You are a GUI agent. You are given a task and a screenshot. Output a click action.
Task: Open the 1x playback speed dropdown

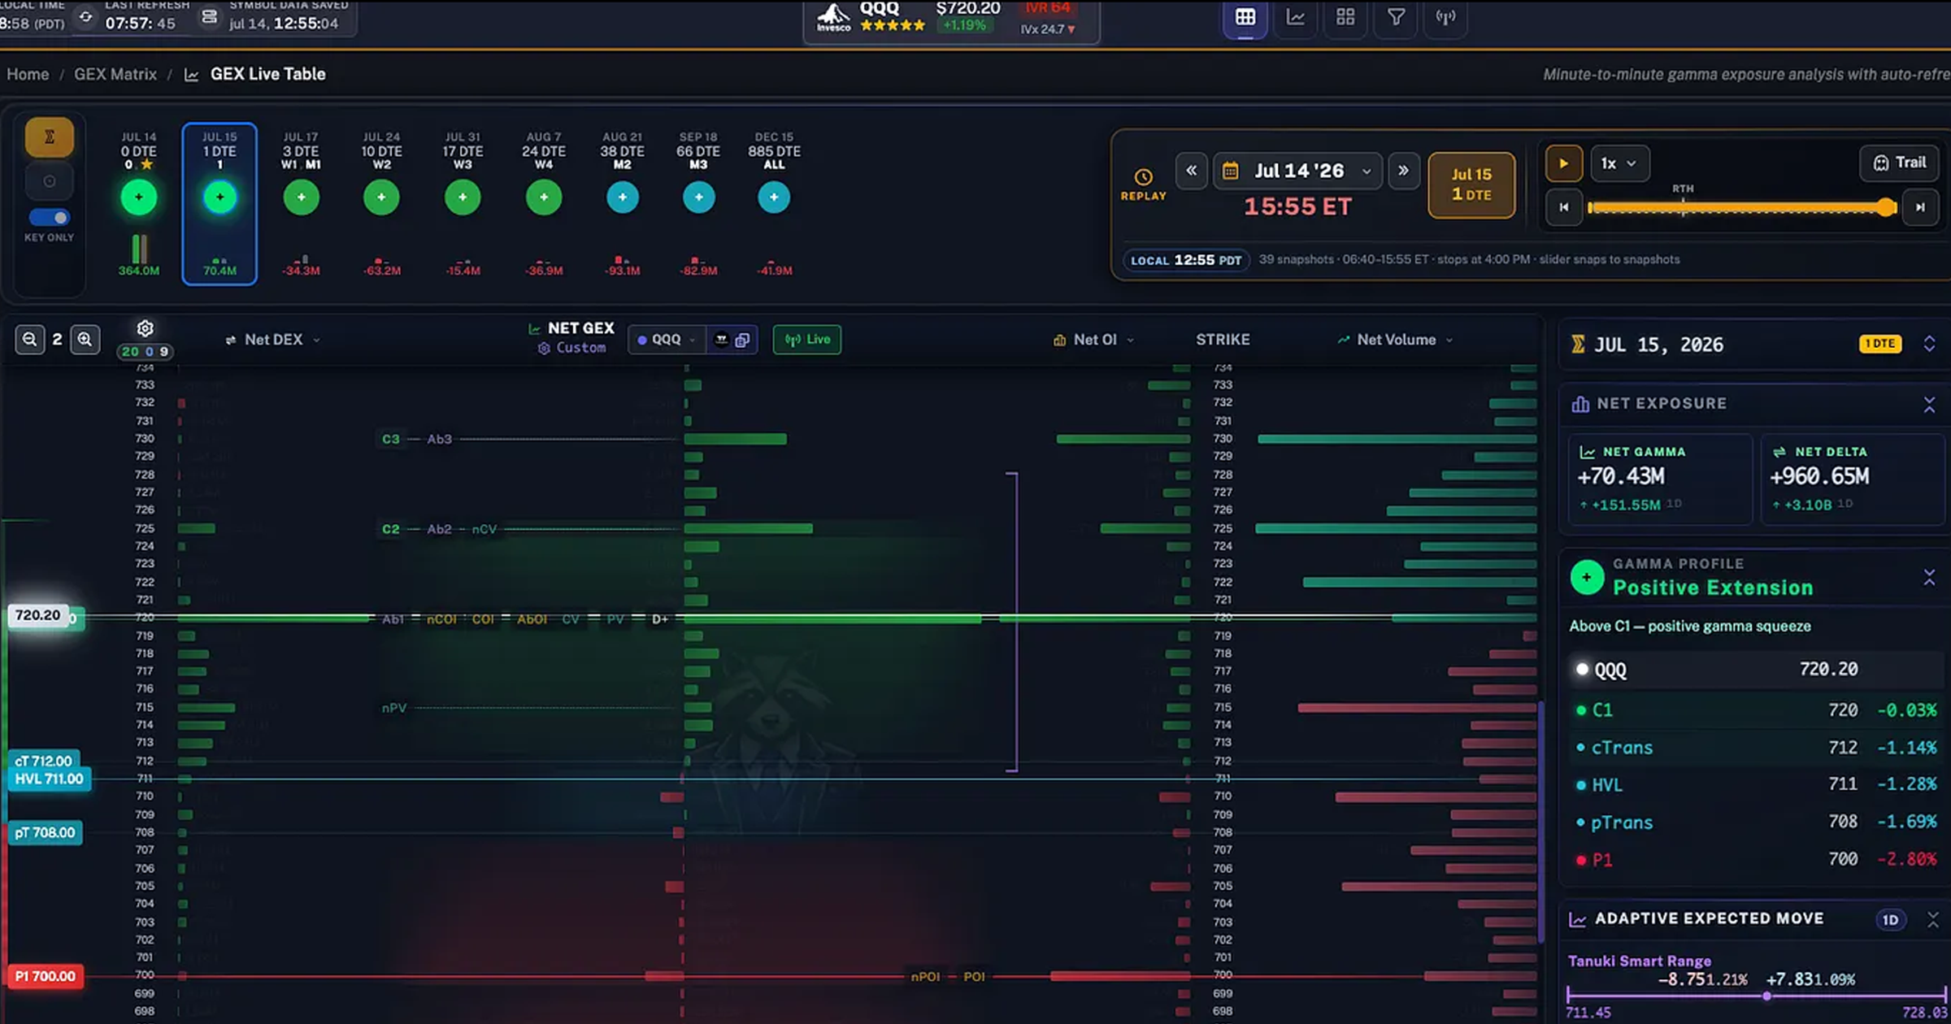(1619, 163)
